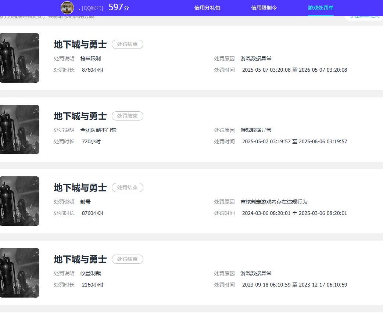Open game thumbnail for 收益制裁 record

tap(19, 273)
